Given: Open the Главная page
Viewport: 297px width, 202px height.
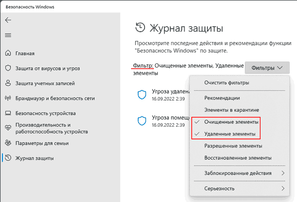Looking at the screenshot, I should [x=25, y=53].
